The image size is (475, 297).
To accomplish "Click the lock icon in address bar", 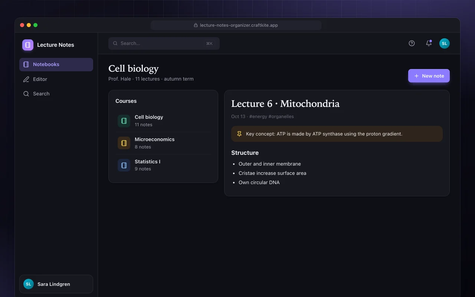I will coord(196,25).
